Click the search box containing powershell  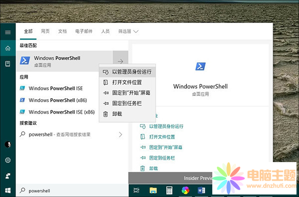point(72,191)
